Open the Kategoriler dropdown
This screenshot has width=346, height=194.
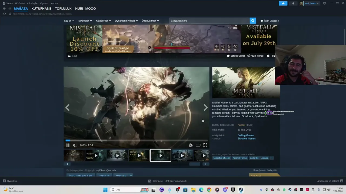[x=103, y=21]
